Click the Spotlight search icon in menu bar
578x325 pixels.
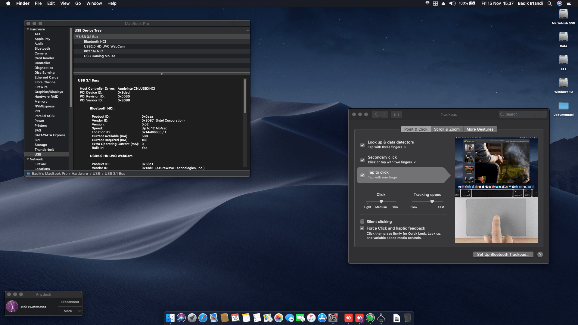(550, 3)
